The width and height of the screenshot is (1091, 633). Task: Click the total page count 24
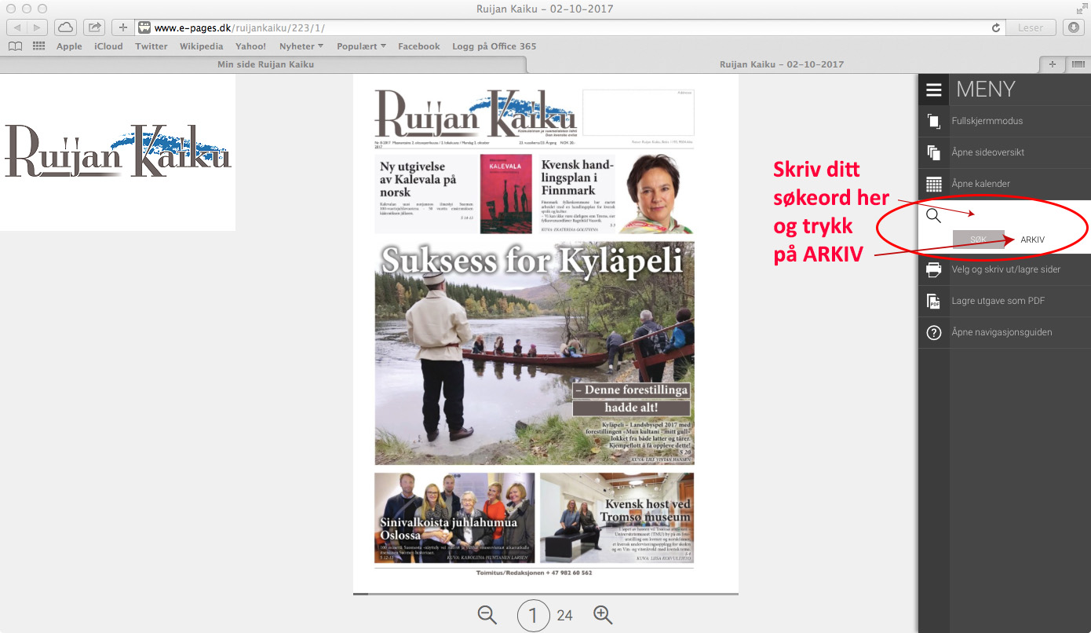coord(564,616)
